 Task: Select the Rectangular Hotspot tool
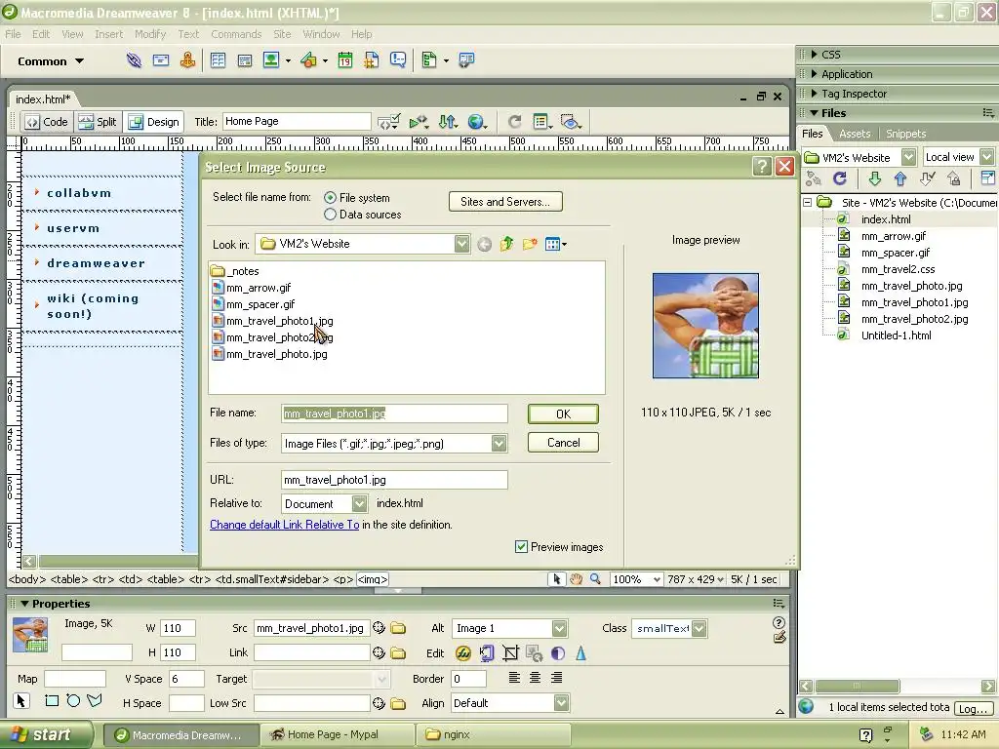(52, 701)
